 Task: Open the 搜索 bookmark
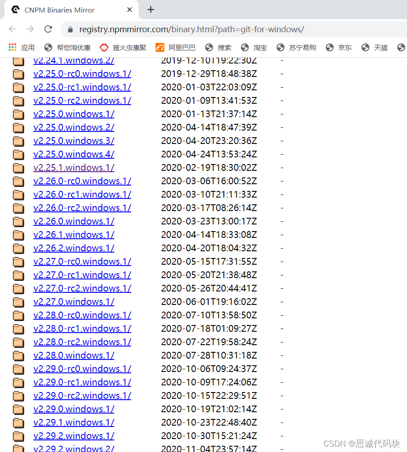tap(218, 47)
